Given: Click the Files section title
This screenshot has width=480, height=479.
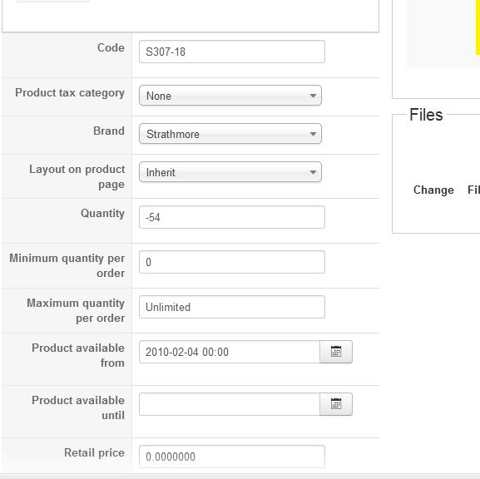Looking at the screenshot, I should (426, 115).
